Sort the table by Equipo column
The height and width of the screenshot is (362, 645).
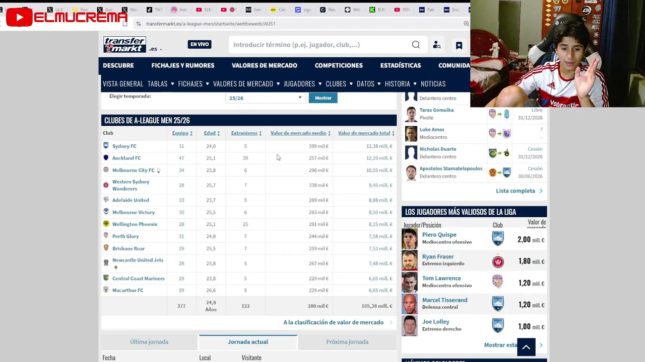[x=182, y=133]
